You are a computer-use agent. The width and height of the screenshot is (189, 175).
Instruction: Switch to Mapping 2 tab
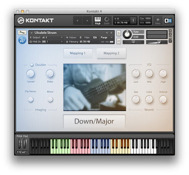(x=112, y=53)
